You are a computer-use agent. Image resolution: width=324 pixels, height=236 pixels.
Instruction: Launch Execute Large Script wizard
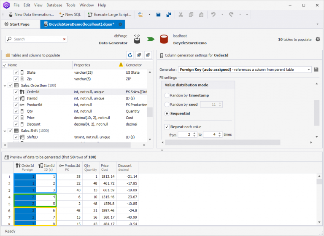pyautogui.click(x=109, y=14)
